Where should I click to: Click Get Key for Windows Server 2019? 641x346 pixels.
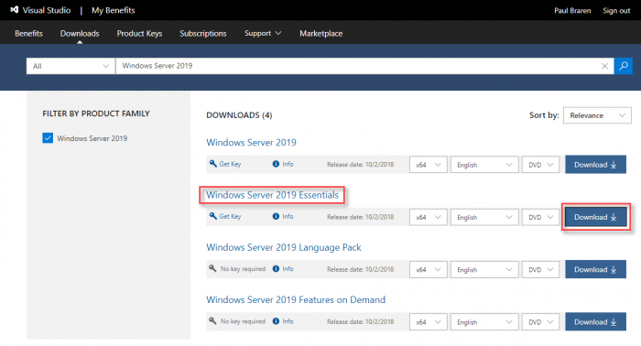click(230, 164)
